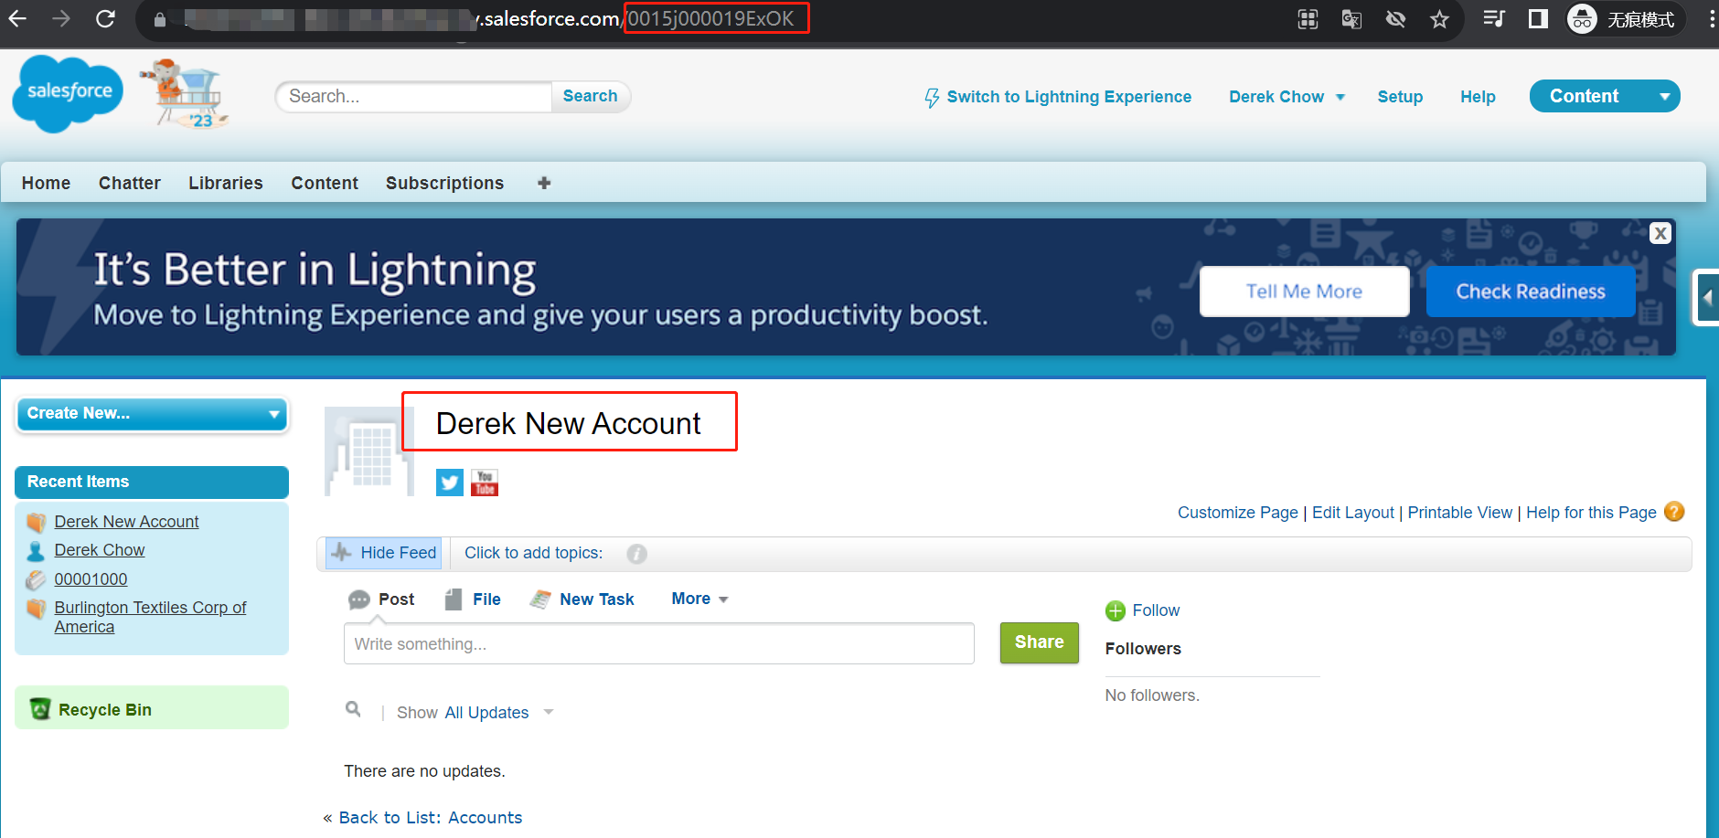This screenshot has height=838, width=1719.
Task: Click the Search button
Action: coord(590,96)
